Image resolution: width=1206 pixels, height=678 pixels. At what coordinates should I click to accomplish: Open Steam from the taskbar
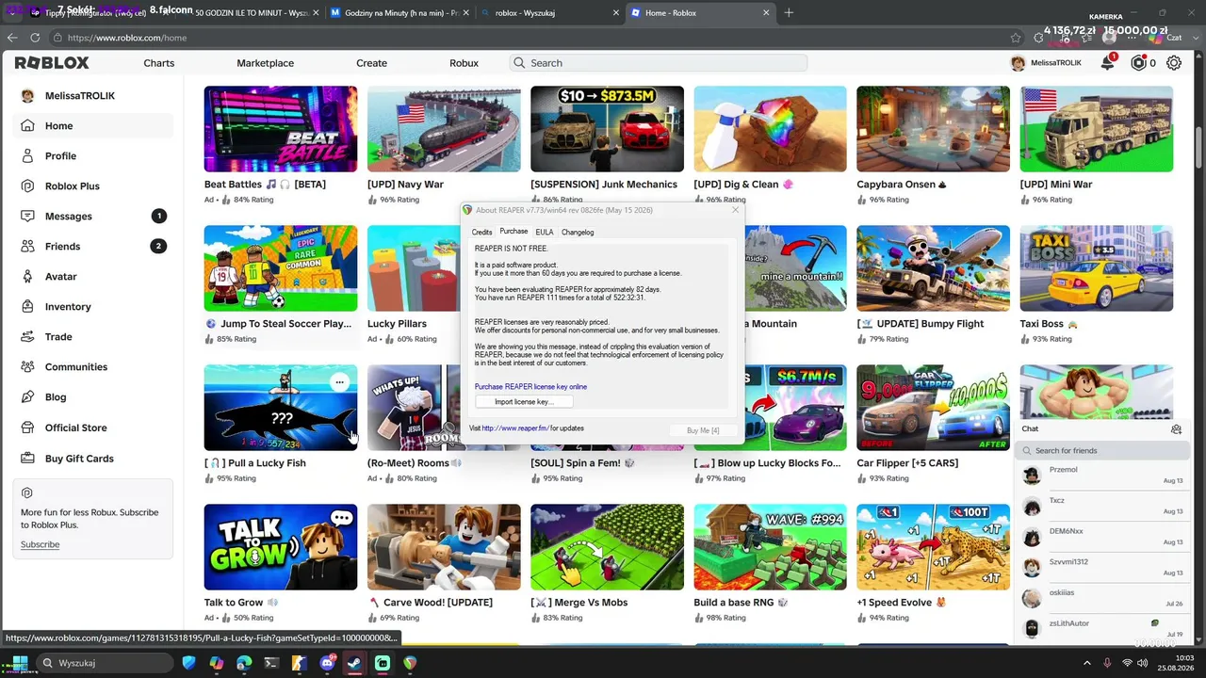(355, 663)
